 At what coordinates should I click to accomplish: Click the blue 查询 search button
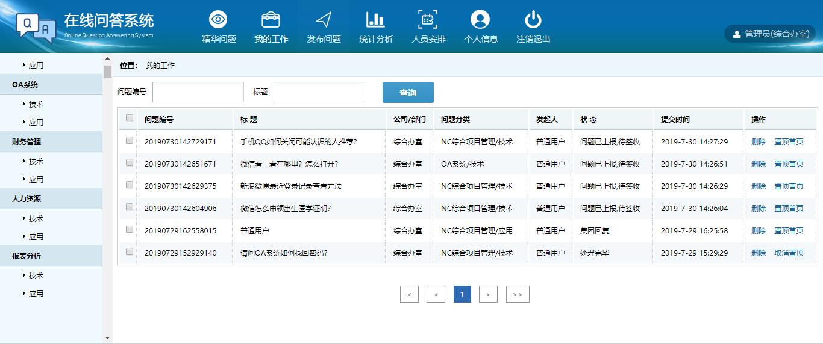coord(408,93)
